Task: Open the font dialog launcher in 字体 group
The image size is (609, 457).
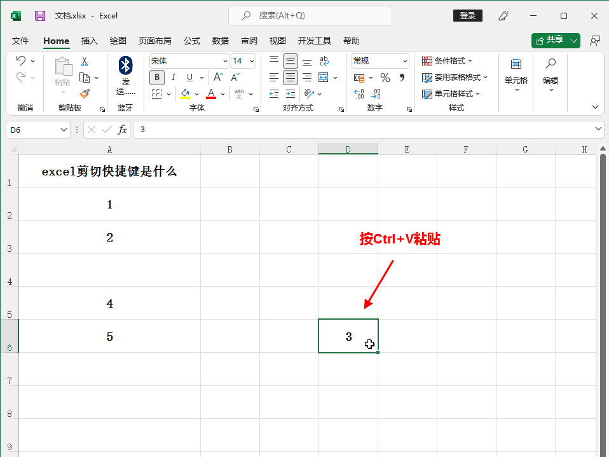Action: [256, 109]
